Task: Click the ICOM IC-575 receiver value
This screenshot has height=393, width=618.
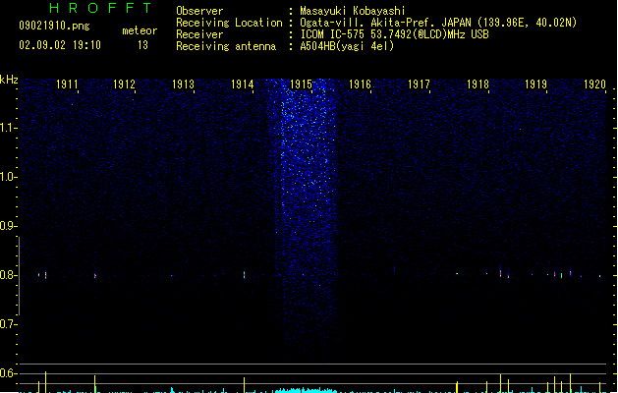Action: pyautogui.click(x=395, y=34)
